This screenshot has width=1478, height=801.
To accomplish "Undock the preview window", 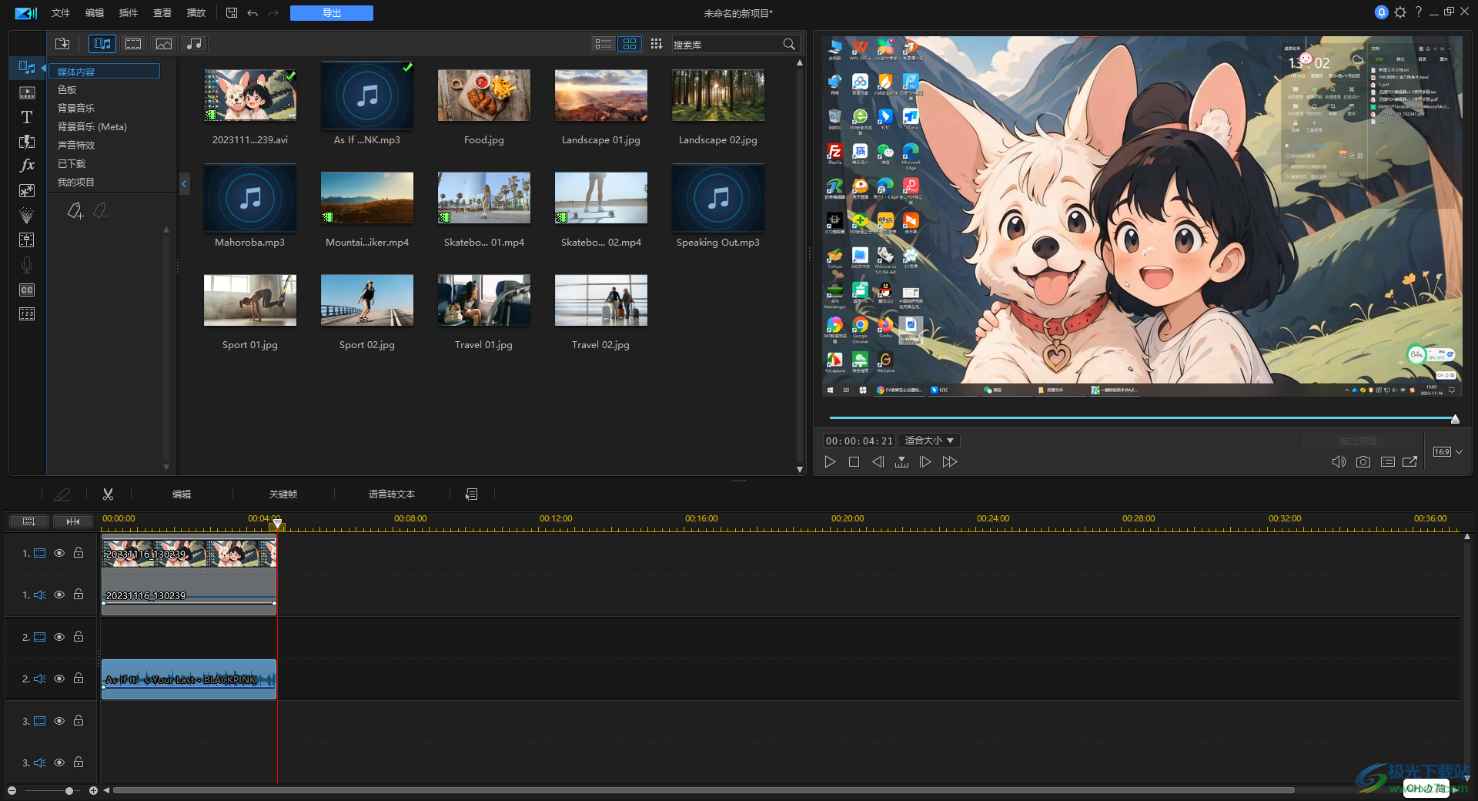I will 1410,462.
